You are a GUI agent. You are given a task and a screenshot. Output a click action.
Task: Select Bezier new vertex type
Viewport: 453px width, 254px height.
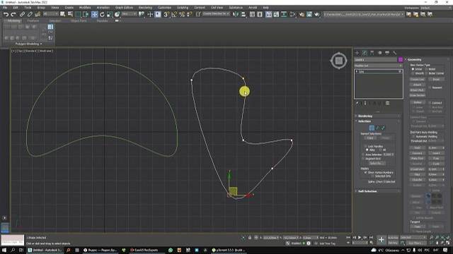[x=426, y=69]
